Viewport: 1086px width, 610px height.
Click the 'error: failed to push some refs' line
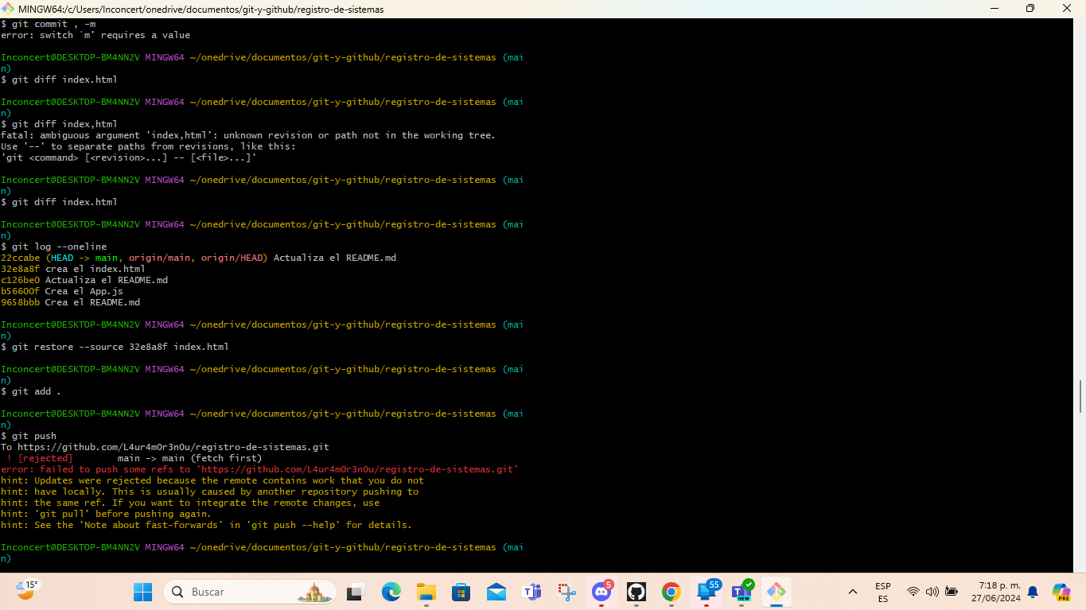coord(259,469)
